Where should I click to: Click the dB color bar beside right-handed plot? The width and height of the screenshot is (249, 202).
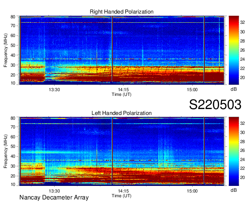click(234, 50)
